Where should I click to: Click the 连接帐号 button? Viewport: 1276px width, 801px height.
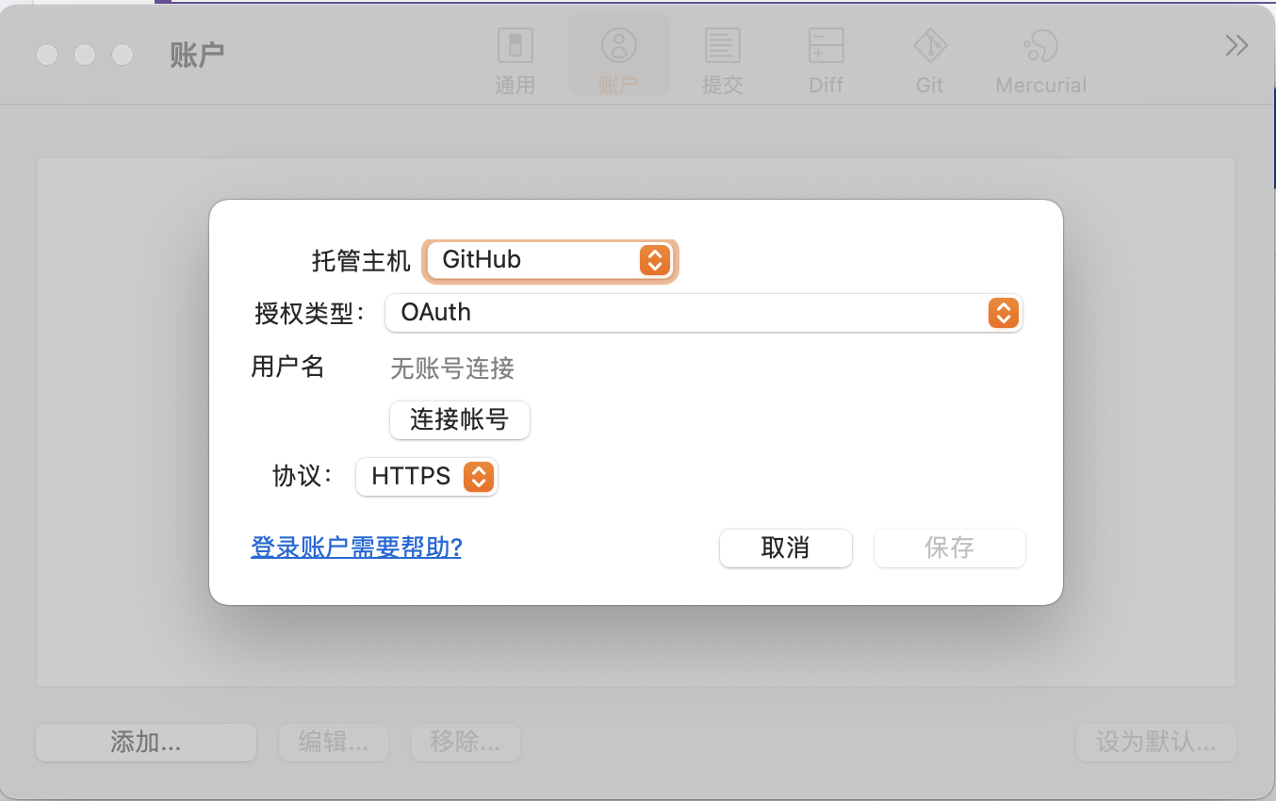tap(460, 419)
